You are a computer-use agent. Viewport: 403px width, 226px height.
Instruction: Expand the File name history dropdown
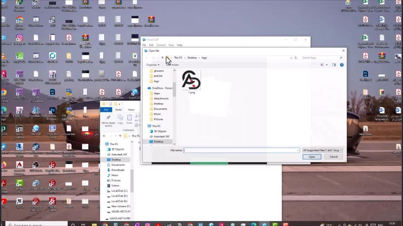click(298, 150)
